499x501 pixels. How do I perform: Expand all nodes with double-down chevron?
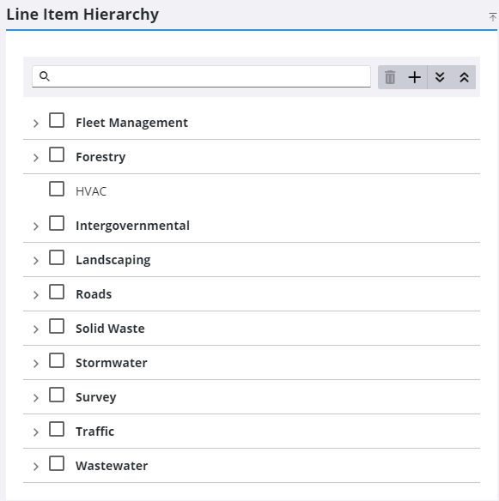440,77
